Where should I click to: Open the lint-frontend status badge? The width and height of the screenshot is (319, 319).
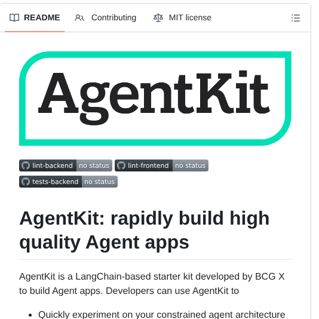161,165
